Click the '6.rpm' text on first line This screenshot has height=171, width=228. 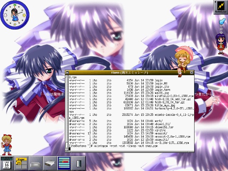[x=73, y=77]
